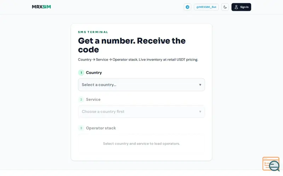Viewport: 283px width, 176px height.
Task: Open the Telegram icon link
Action: (x=187, y=7)
